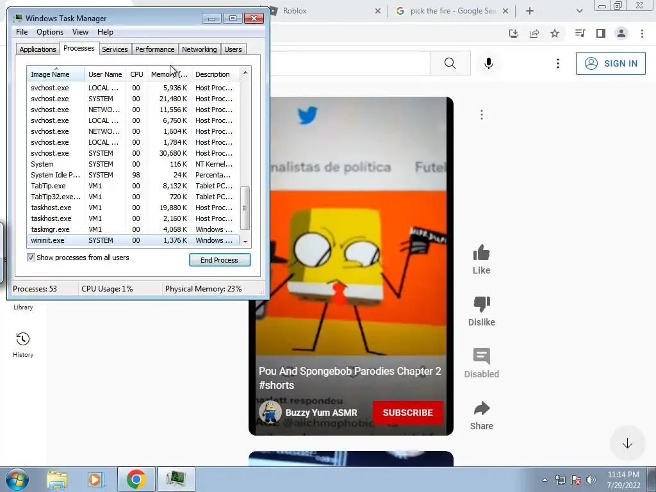Open Windows Start menu
This screenshot has height=492, width=656.
[17, 479]
